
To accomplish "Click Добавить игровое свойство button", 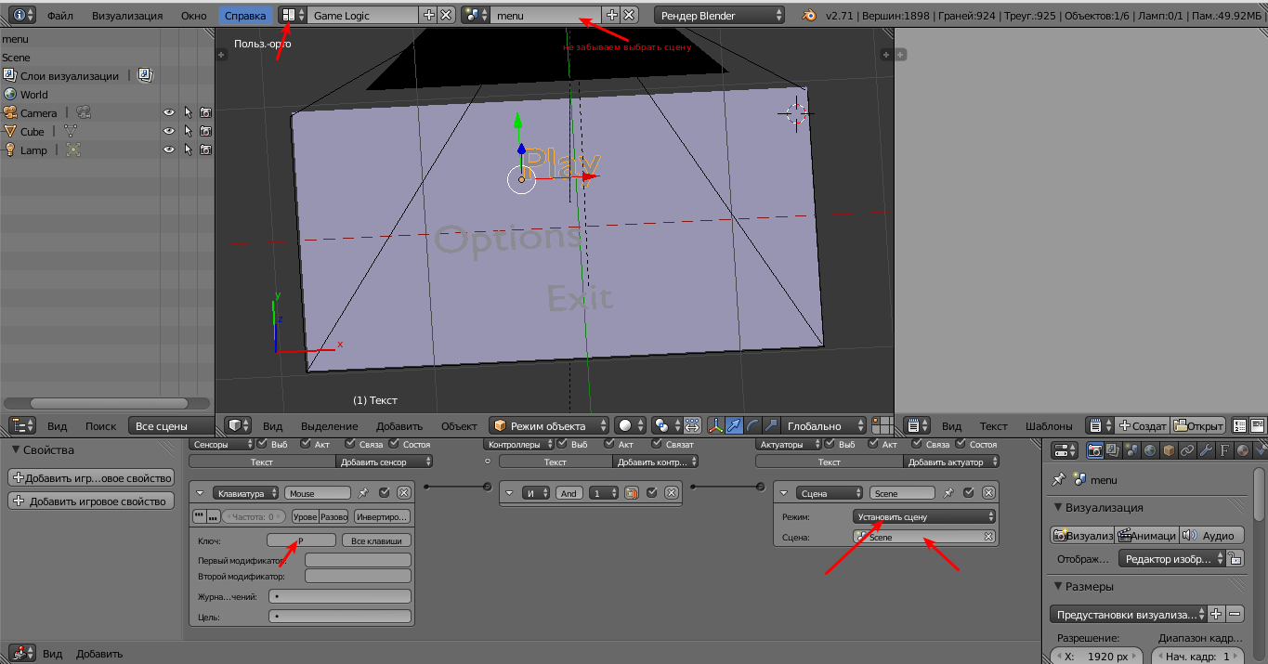I will click(91, 501).
